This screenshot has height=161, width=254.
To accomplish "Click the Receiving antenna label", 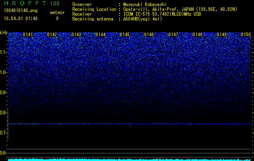I will (x=93, y=19).
